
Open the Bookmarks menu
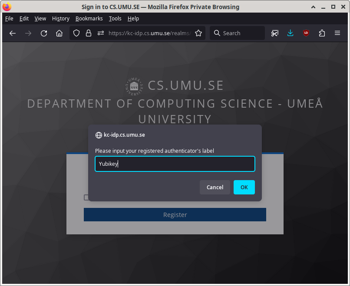pos(89,19)
